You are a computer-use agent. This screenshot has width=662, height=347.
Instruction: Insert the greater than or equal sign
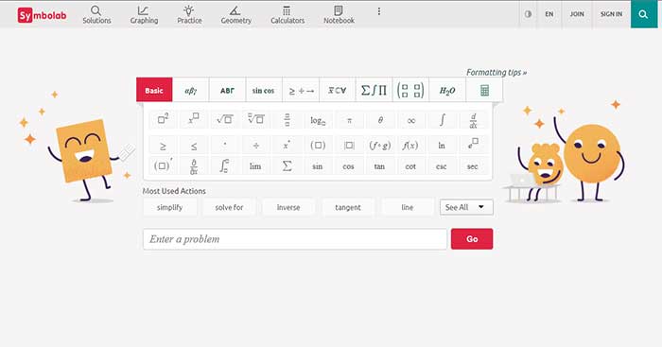(163, 146)
